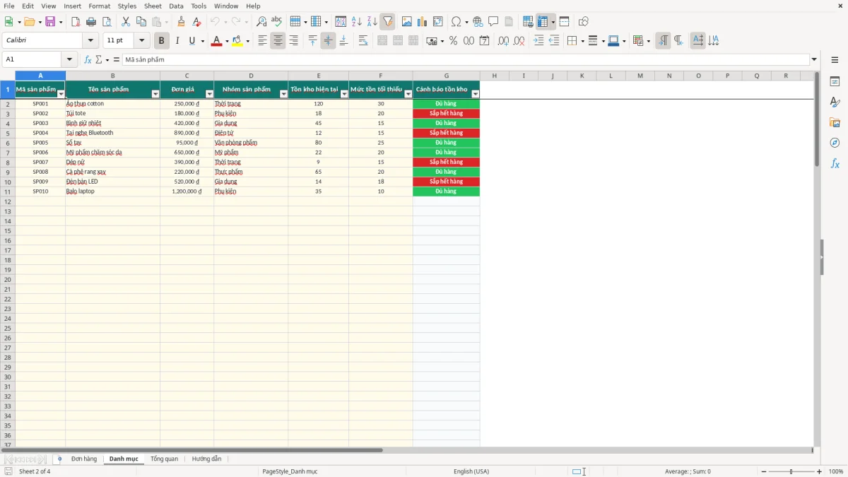
Task: Click the 100% zoom level
Action: [836, 471]
